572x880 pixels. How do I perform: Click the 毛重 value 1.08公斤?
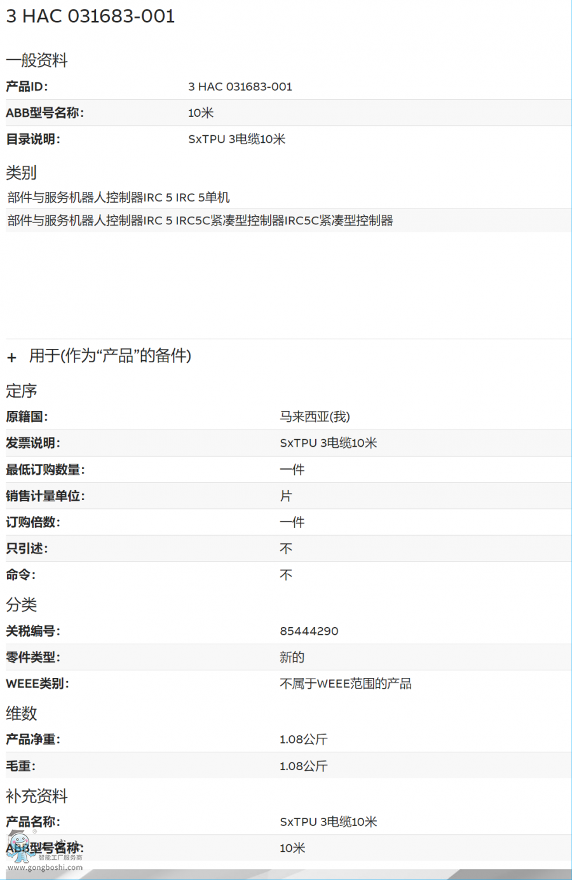[304, 766]
